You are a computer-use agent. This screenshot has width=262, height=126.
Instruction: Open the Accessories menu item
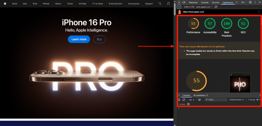tap(134, 3)
